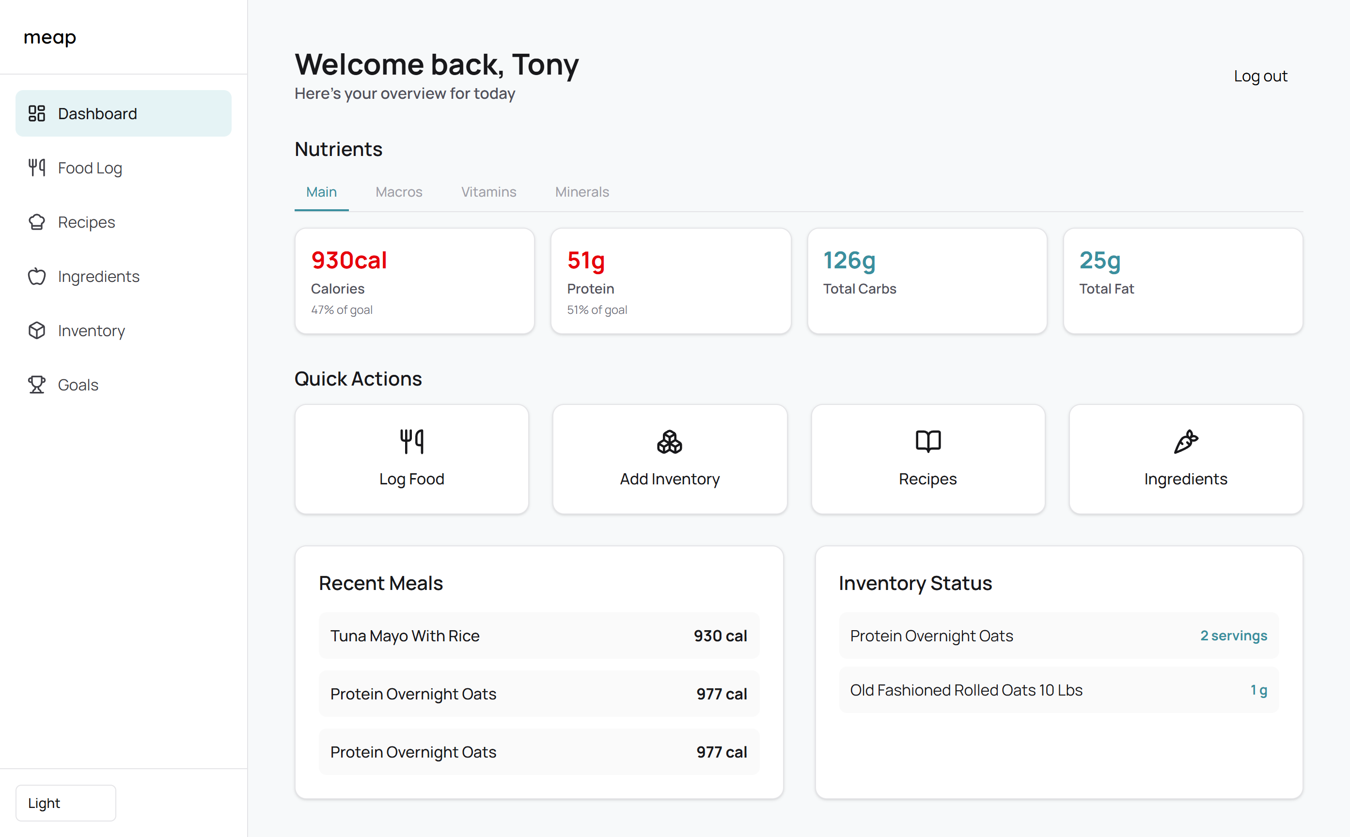This screenshot has height=837, width=1350.
Task: Select the Inventory box icon
Action: click(x=36, y=330)
